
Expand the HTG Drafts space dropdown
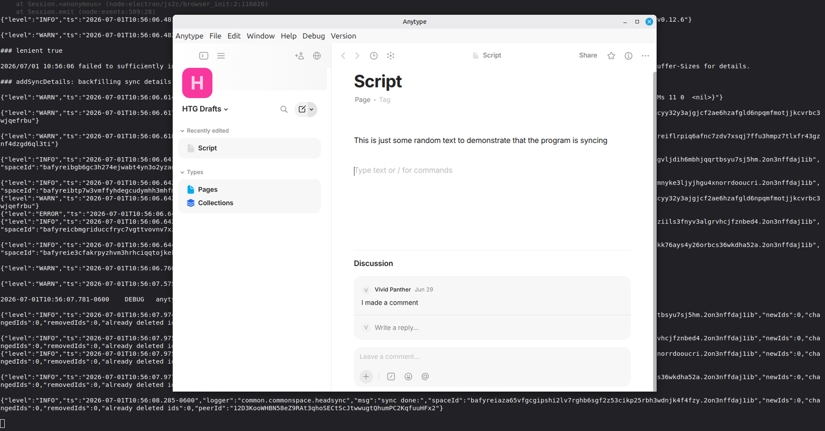(x=205, y=109)
